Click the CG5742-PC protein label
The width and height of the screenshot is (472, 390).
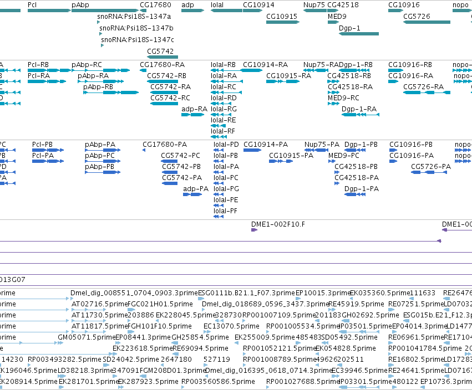tap(180, 156)
